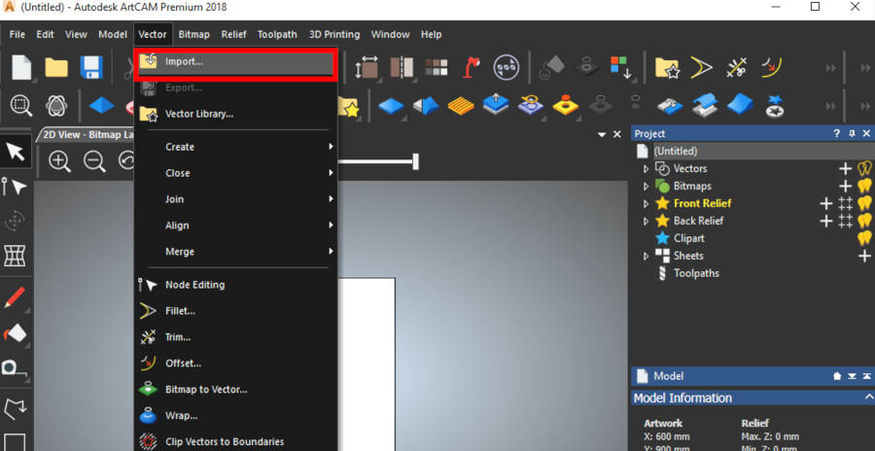Choose Vector Library... menu entry

point(235,114)
